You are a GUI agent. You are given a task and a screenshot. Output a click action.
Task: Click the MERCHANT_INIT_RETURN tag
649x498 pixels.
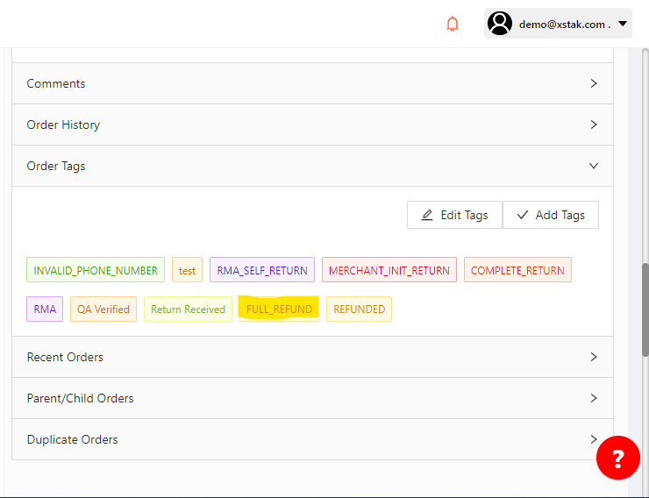(x=389, y=270)
